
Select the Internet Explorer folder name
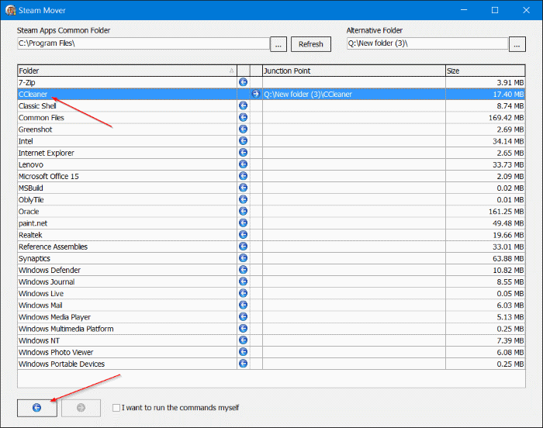pos(46,153)
